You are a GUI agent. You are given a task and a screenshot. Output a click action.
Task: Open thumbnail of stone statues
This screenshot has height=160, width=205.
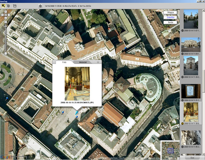[191, 138]
